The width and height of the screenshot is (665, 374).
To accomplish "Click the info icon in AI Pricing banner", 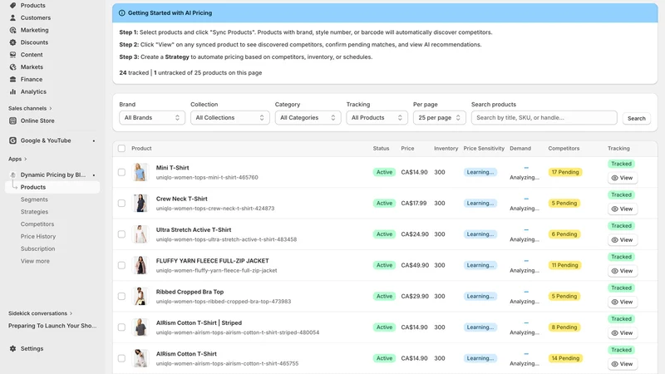I will 122,13.
